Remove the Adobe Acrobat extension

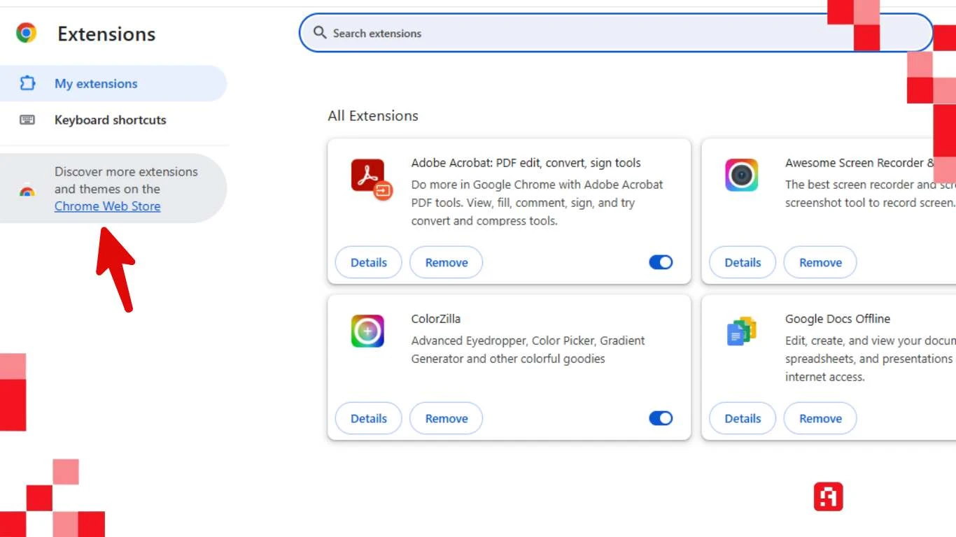pos(446,263)
